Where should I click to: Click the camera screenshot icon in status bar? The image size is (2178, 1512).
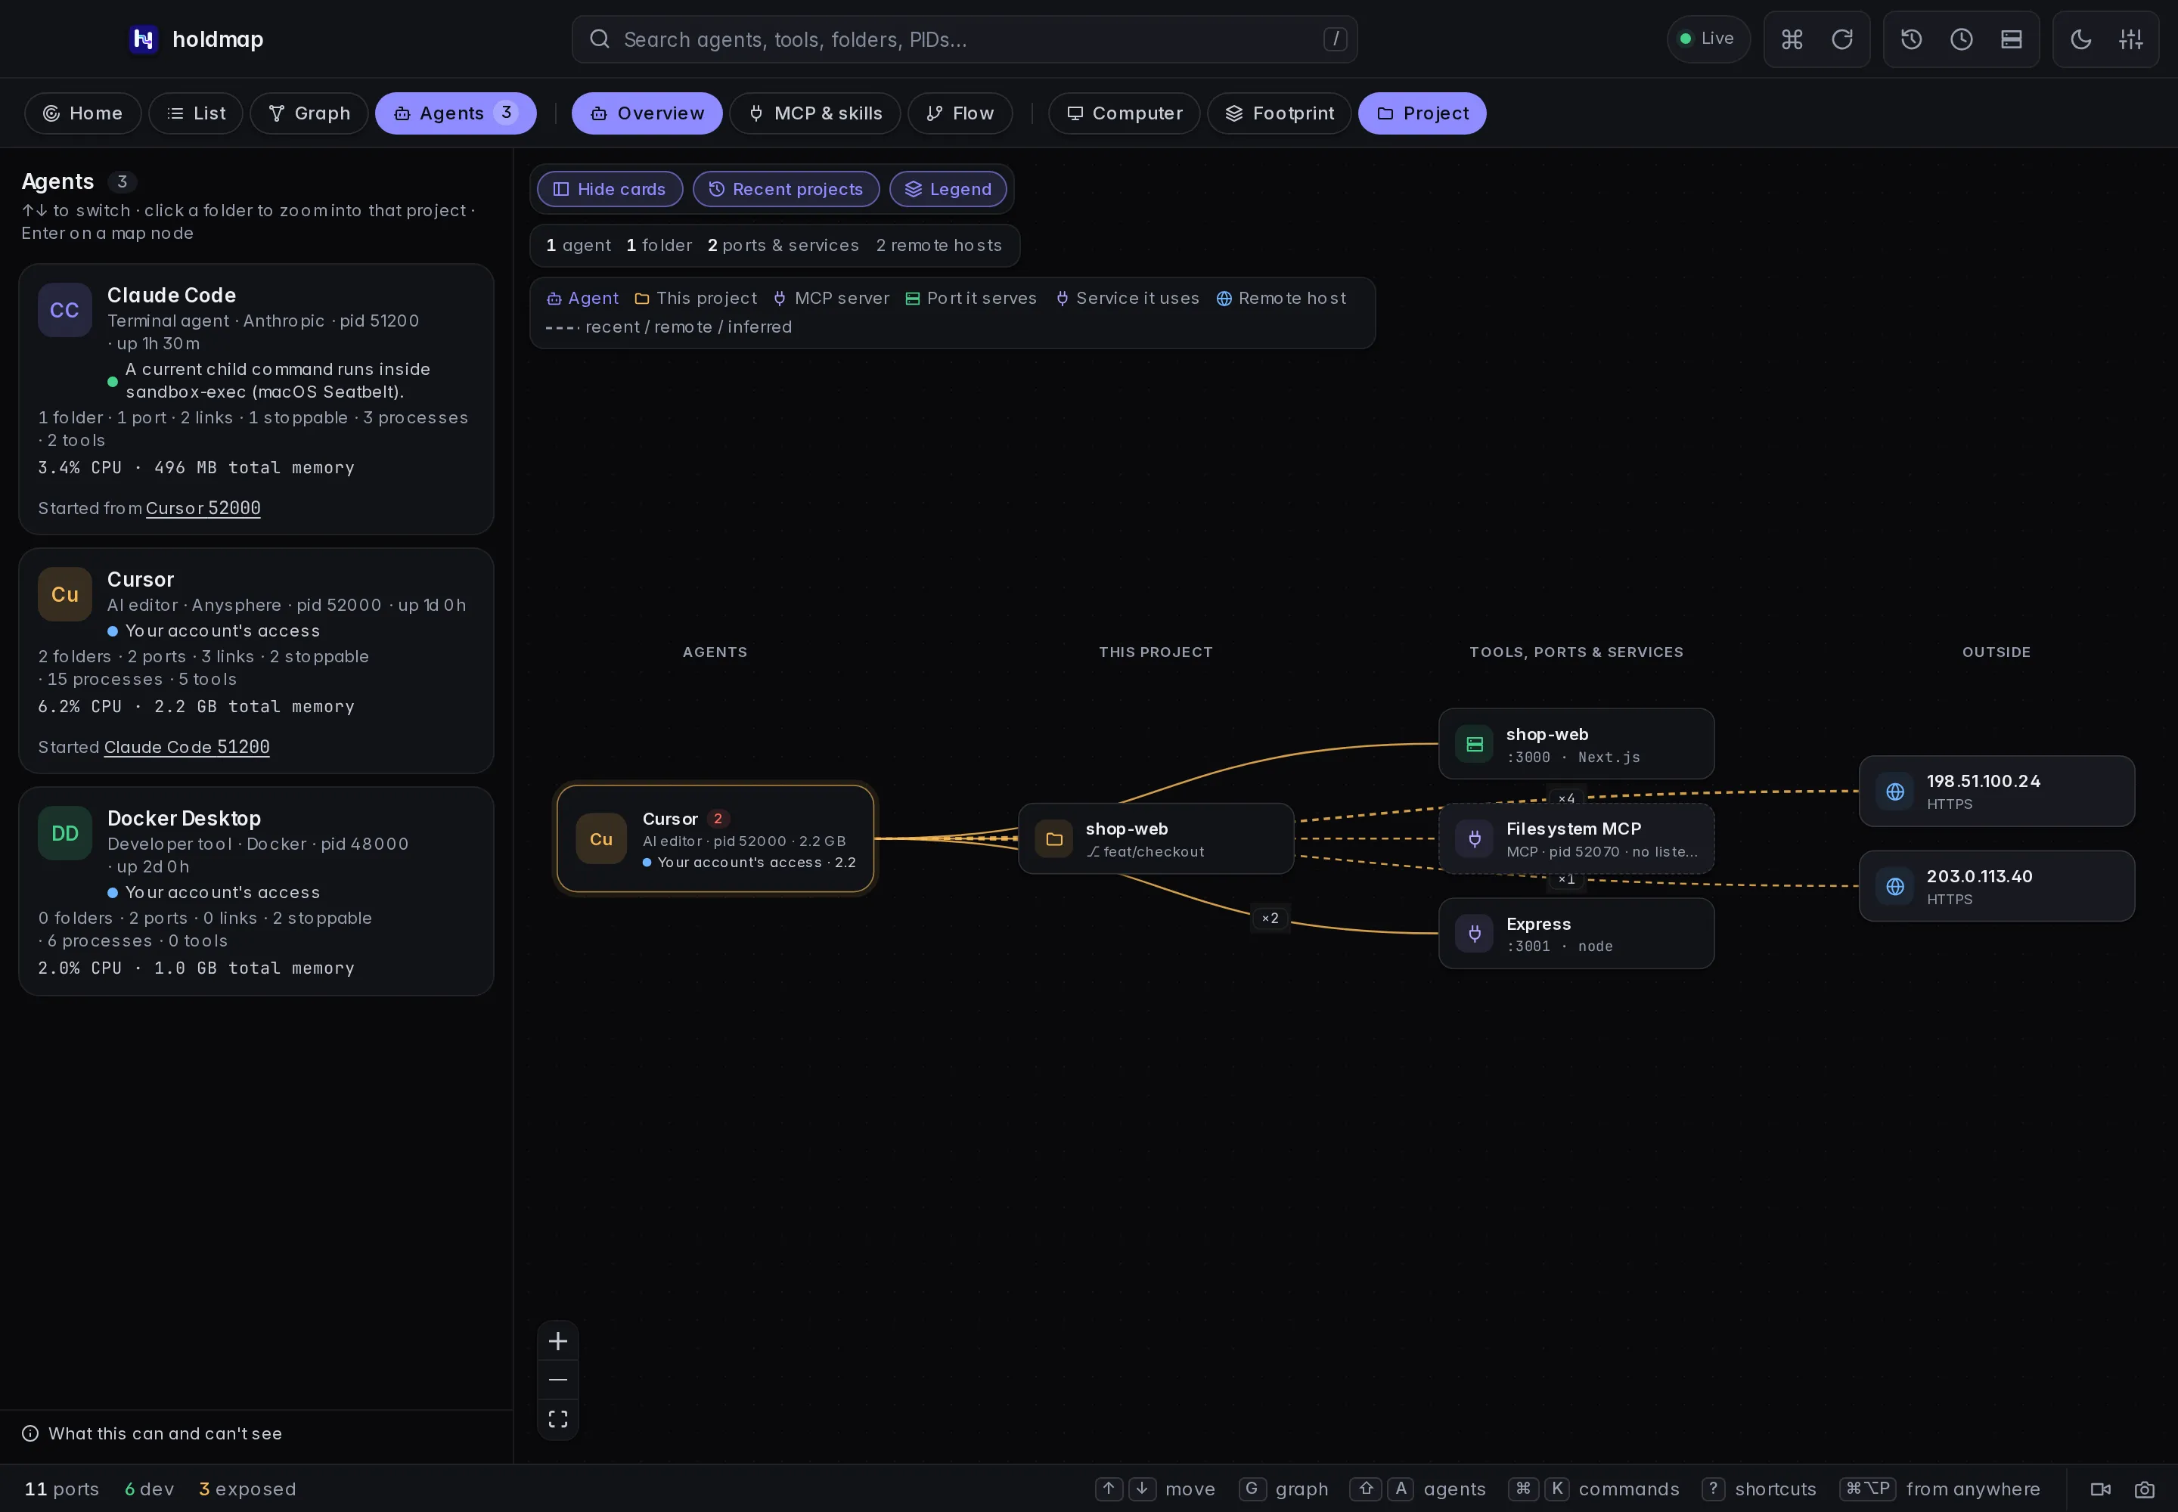(2144, 1489)
